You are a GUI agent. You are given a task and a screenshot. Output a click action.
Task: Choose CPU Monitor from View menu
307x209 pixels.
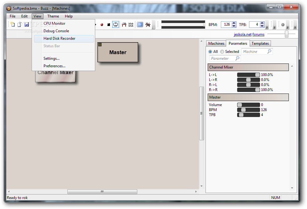[x=64, y=23]
